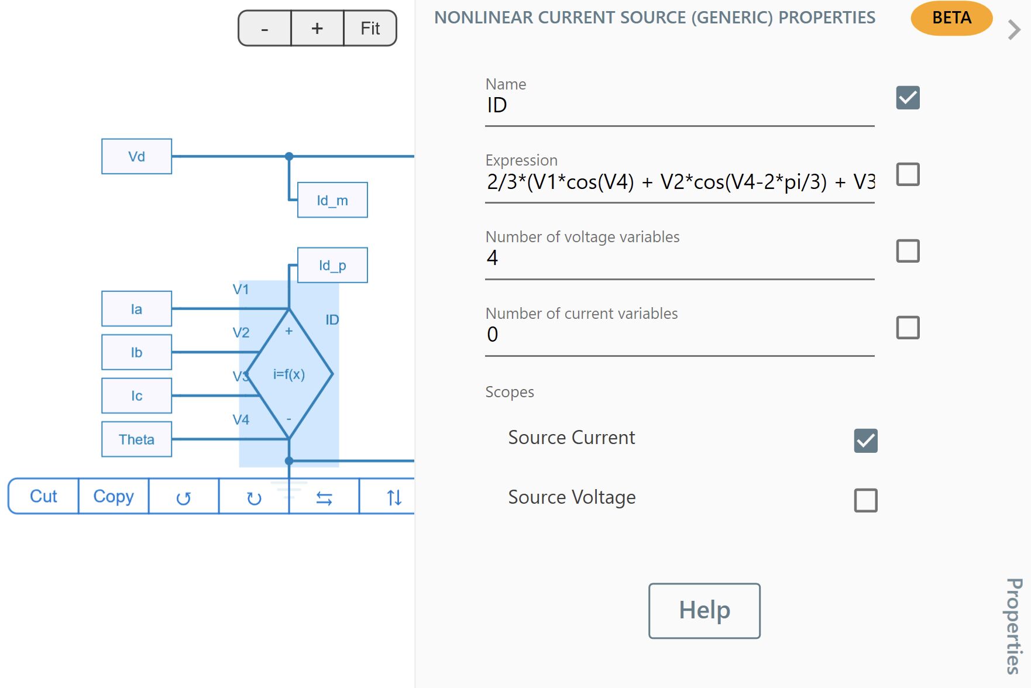Uncheck the Source Current scope

coord(865,441)
